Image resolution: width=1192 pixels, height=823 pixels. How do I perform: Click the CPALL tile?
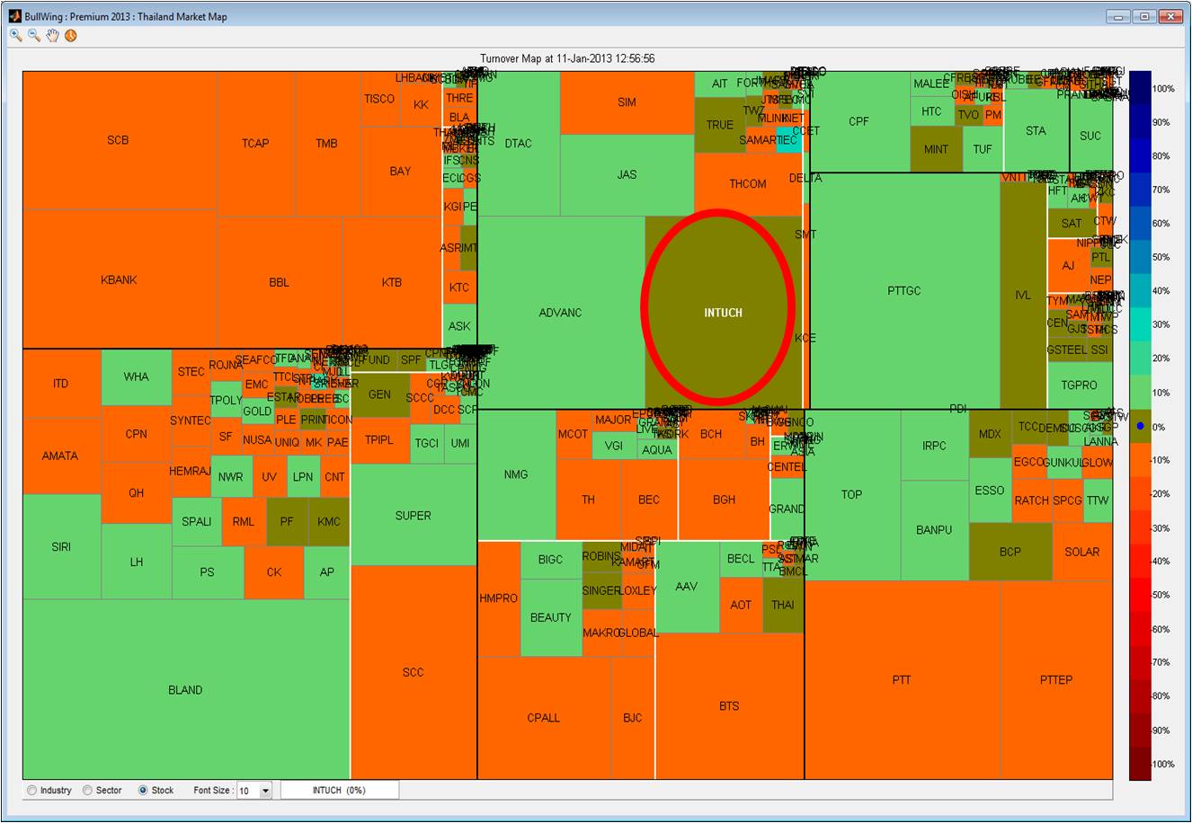pyautogui.click(x=544, y=718)
